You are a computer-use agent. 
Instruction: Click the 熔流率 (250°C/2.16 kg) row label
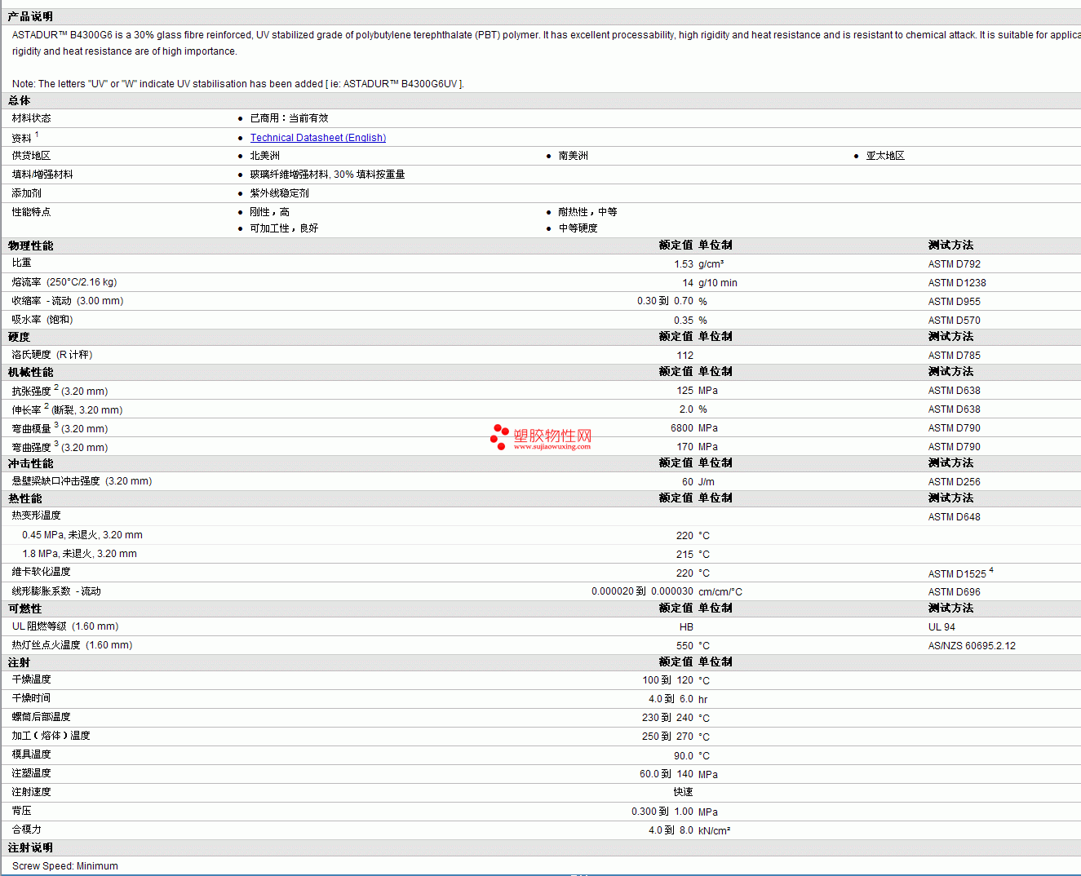point(64,282)
